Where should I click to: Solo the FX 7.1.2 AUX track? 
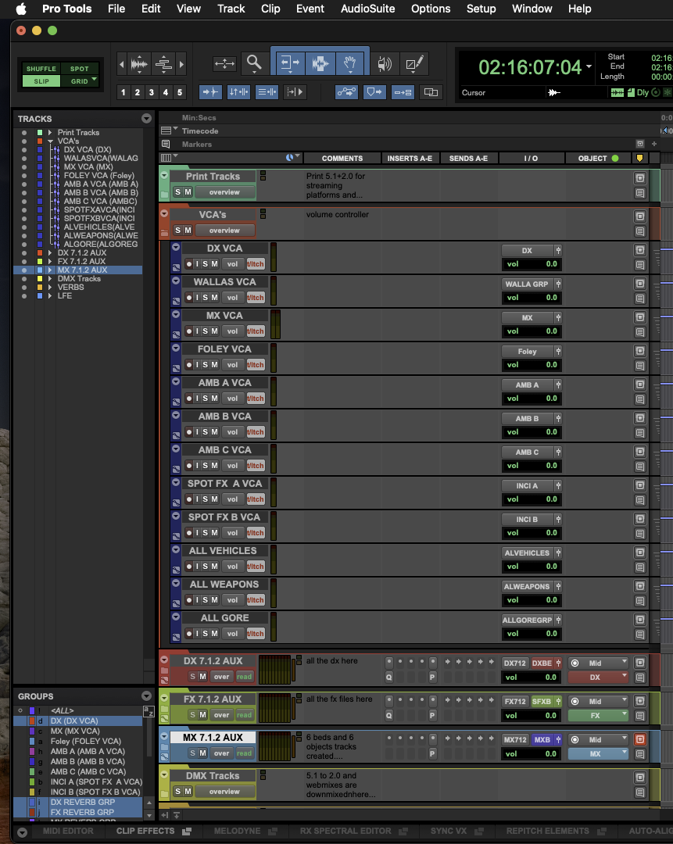[193, 715]
